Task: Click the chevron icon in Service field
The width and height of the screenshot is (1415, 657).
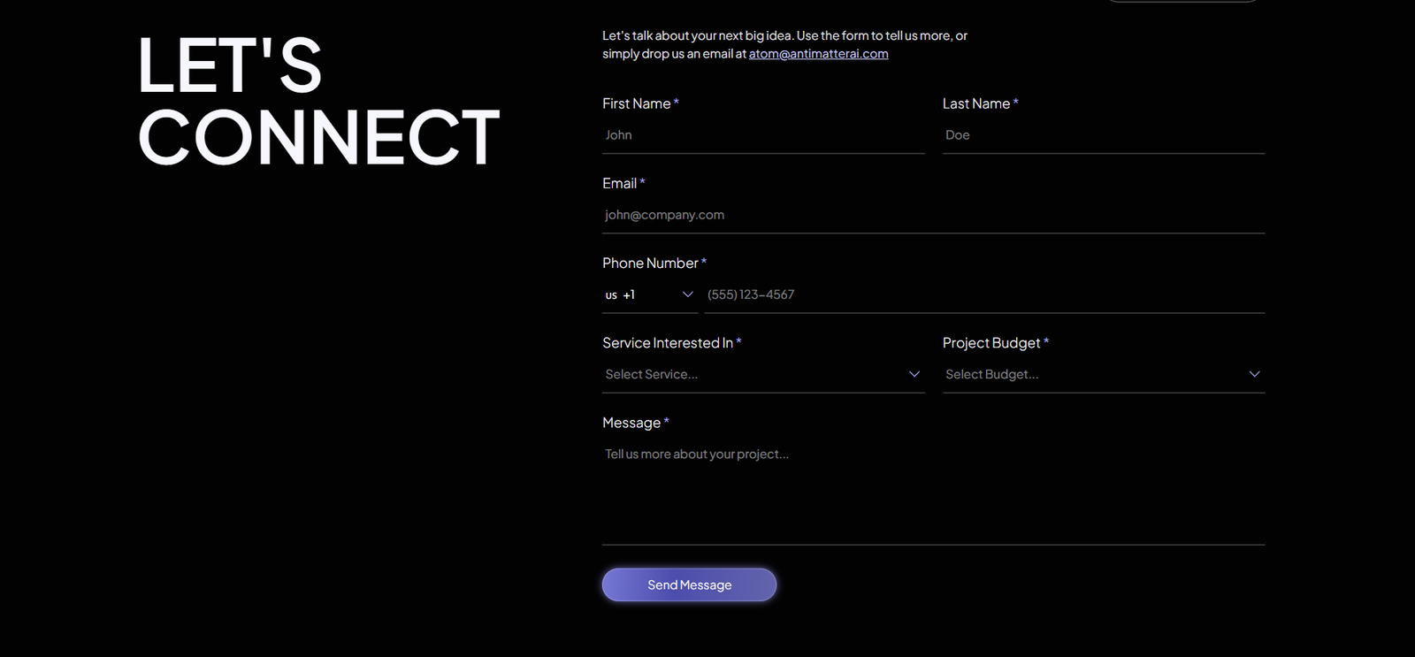Action: [914, 374]
